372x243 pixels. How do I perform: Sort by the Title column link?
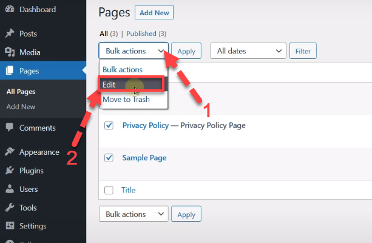(129, 190)
